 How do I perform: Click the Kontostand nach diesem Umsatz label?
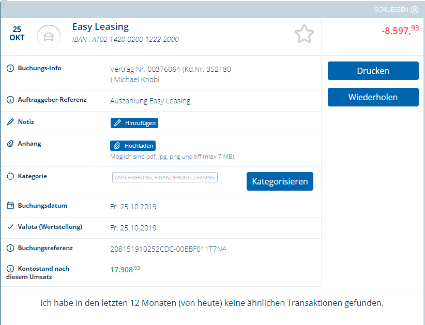coord(38,273)
